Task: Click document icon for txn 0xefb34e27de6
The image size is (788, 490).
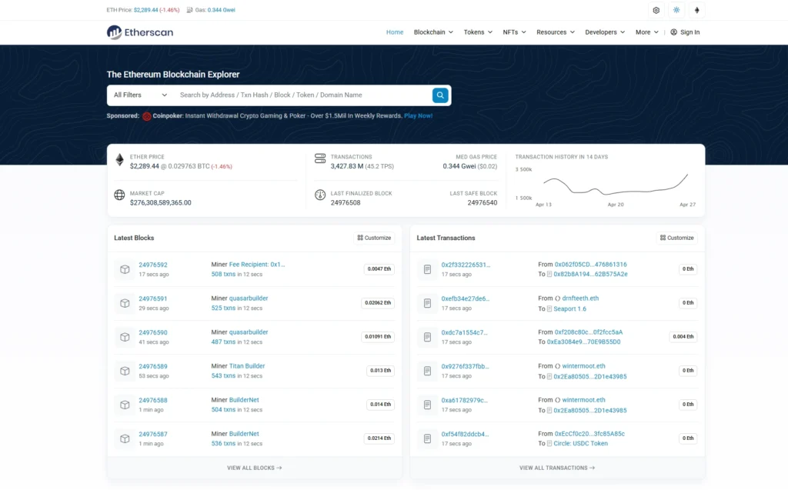Action: click(x=427, y=303)
